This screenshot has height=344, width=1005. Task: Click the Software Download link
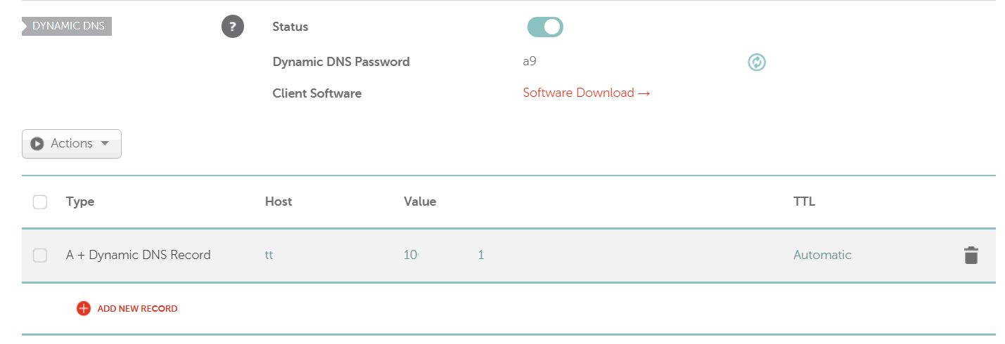pos(586,93)
